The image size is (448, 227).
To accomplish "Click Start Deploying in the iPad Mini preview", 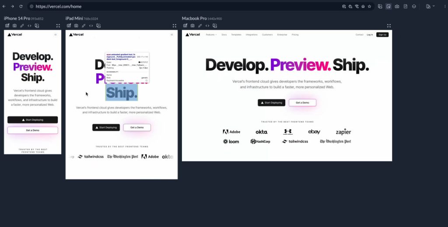I will [106, 127].
